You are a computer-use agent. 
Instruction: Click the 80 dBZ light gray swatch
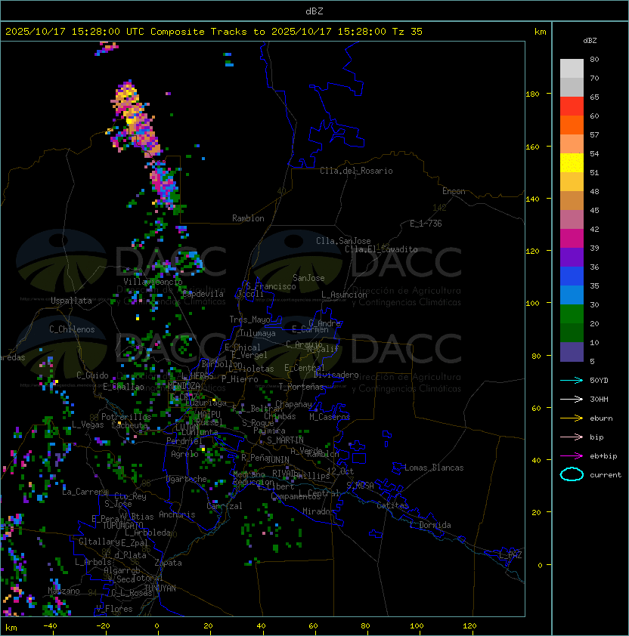[x=572, y=69]
